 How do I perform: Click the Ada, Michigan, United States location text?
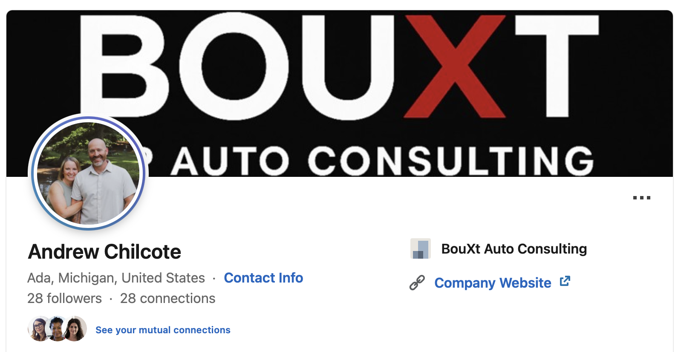[x=116, y=278]
